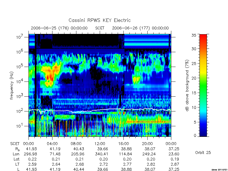Click the "frequency (Hz)" vertical axis label
This screenshot has height=171, width=228.
(x=12, y=86)
